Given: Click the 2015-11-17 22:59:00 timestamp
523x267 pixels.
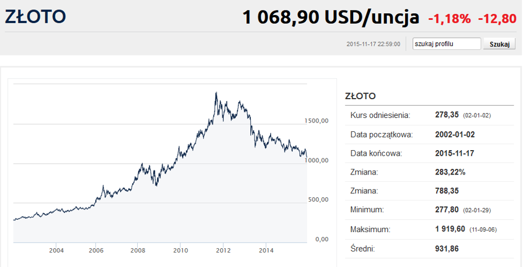Looking at the screenshot, I should point(373,44).
